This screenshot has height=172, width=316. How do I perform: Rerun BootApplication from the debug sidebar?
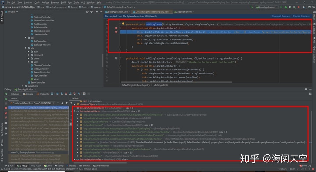pyautogui.click(x=6, y=94)
